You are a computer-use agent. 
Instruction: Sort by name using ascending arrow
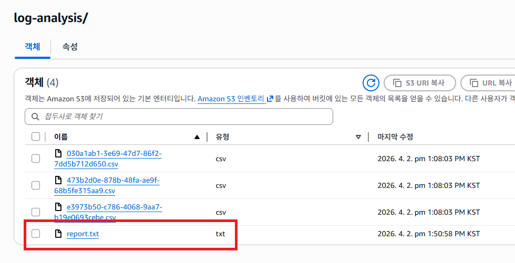[197, 137]
